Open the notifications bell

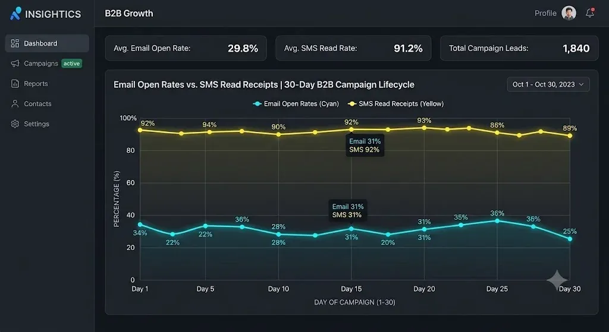(590, 13)
